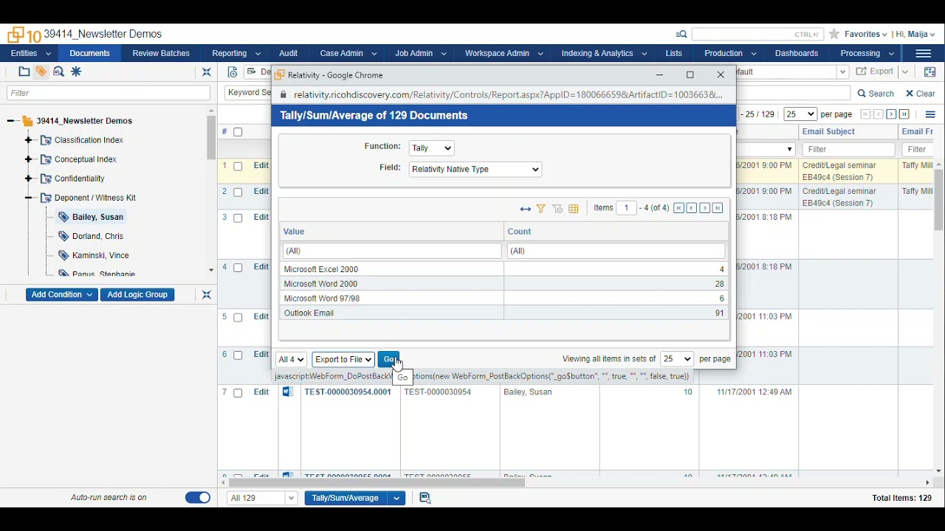This screenshot has height=531, width=945.
Task: Open the dashboard toggle icon beside Export
Action: click(930, 72)
